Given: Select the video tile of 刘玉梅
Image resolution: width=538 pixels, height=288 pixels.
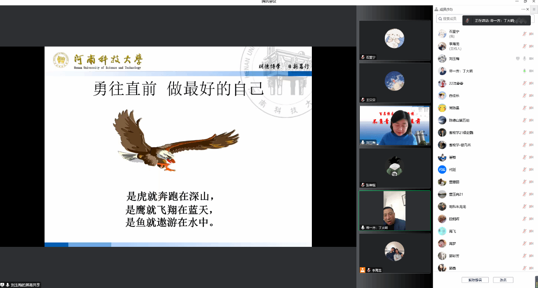Looking at the screenshot, I should click(395, 126).
